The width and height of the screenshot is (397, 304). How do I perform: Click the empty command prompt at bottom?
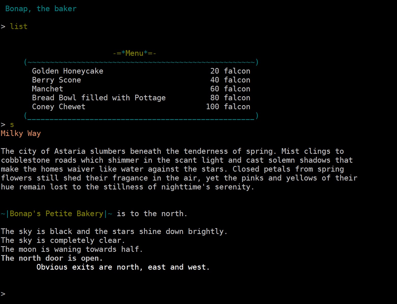coord(3,294)
